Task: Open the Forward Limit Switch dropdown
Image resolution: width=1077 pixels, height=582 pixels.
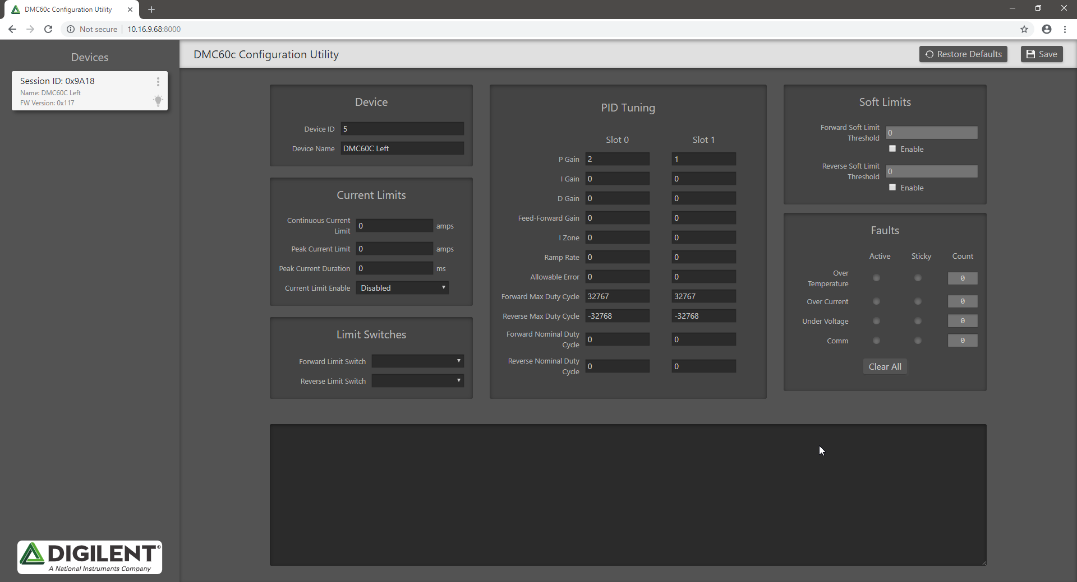Action: [x=417, y=361]
